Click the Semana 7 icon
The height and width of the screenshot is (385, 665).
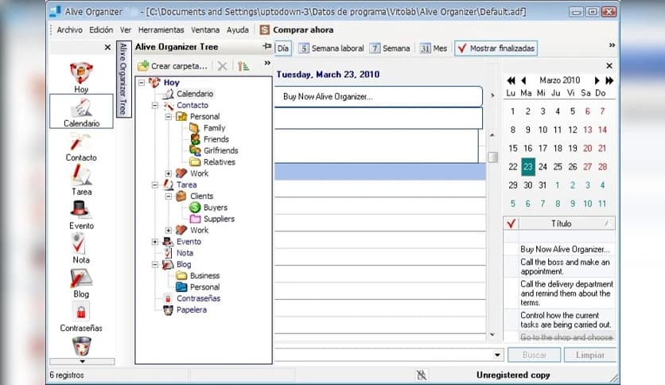(x=375, y=49)
